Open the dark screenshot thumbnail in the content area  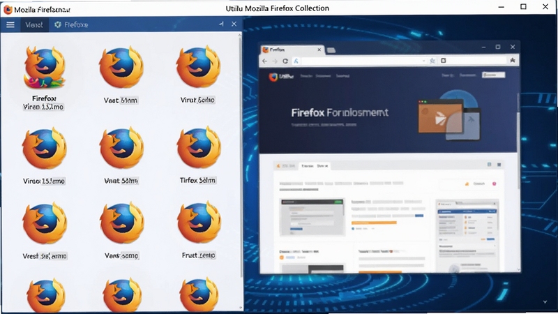pyautogui.click(x=312, y=217)
